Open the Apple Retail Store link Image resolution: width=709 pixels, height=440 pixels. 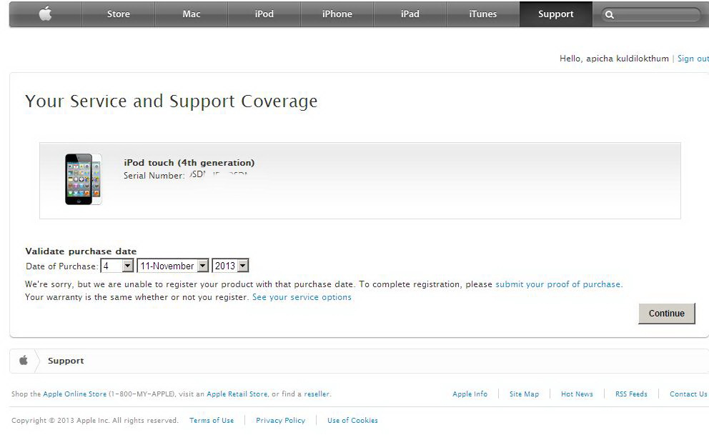click(x=237, y=394)
